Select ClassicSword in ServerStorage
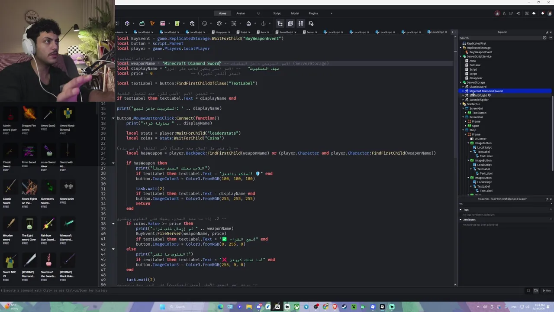Image resolution: width=554 pixels, height=312 pixels. (478, 87)
